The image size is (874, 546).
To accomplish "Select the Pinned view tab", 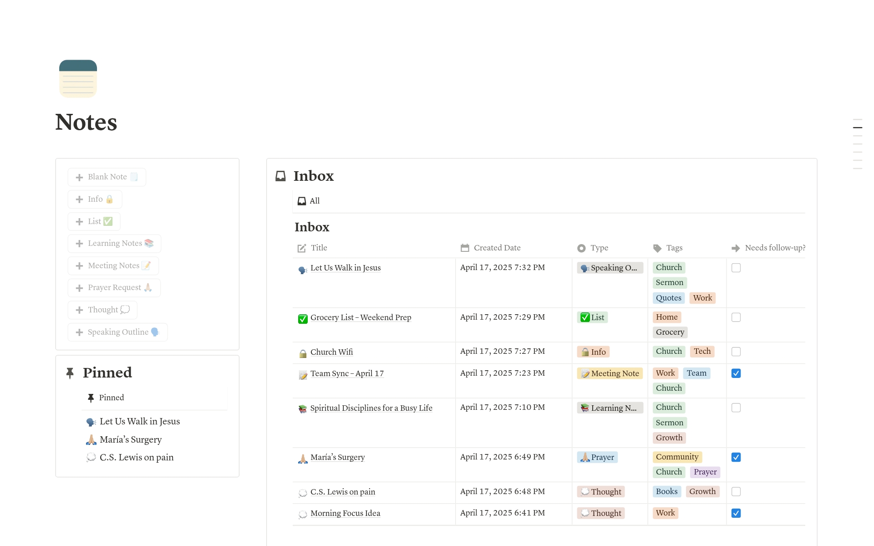I will point(105,398).
